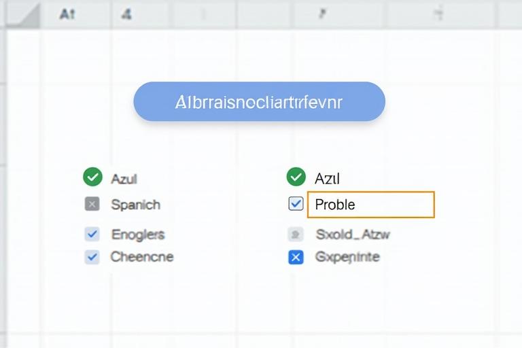Click the gray X icon beside Spanich
This screenshot has height=348, width=522.
pos(92,204)
